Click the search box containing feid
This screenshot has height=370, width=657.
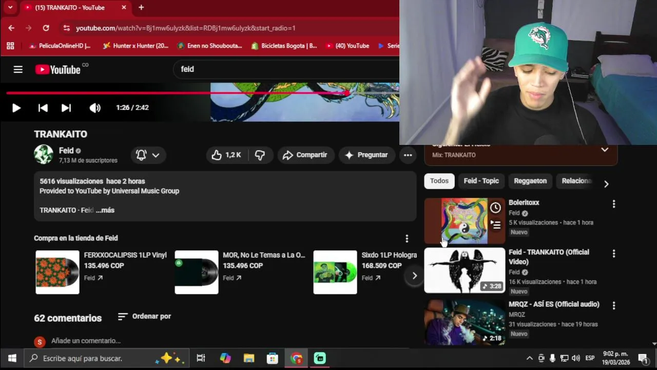pos(287,69)
